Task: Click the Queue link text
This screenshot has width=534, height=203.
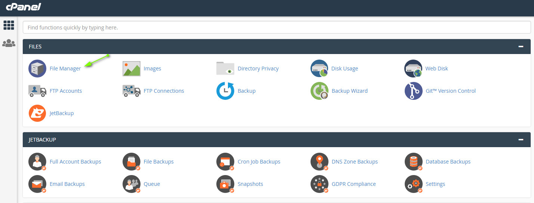Action: [152, 184]
